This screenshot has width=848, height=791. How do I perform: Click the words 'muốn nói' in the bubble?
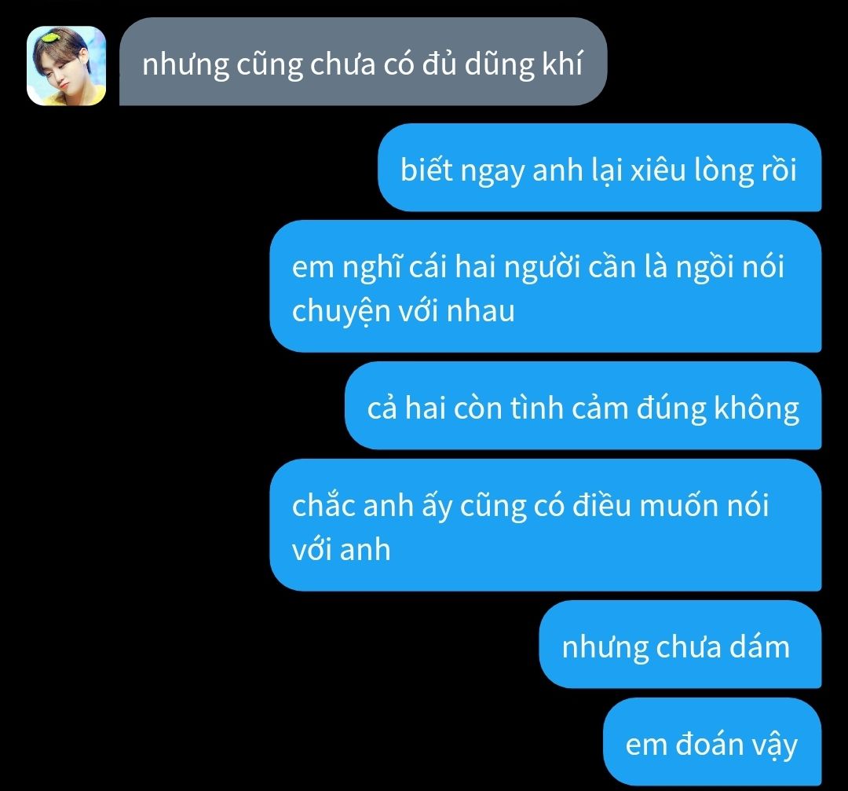pyautogui.click(x=704, y=506)
